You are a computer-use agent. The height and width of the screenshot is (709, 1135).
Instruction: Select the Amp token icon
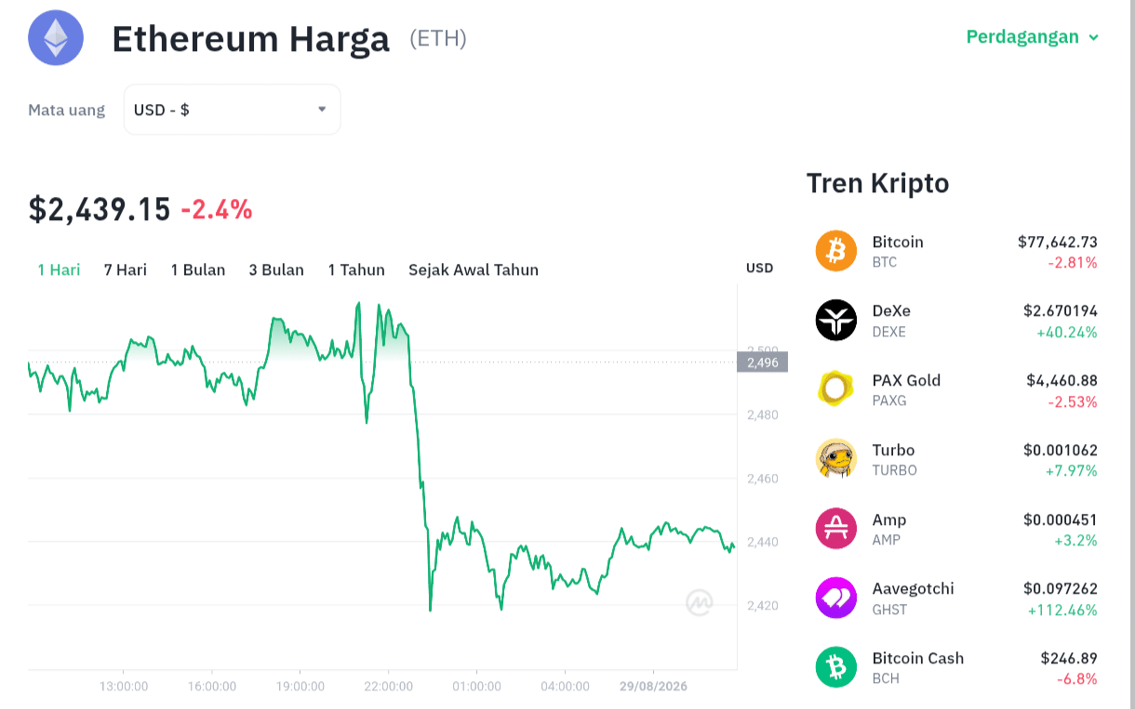[x=835, y=529]
